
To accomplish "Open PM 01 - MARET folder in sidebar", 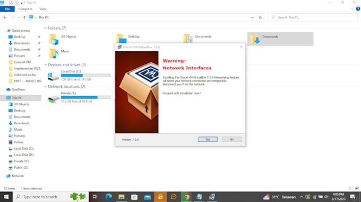I will coord(28,81).
